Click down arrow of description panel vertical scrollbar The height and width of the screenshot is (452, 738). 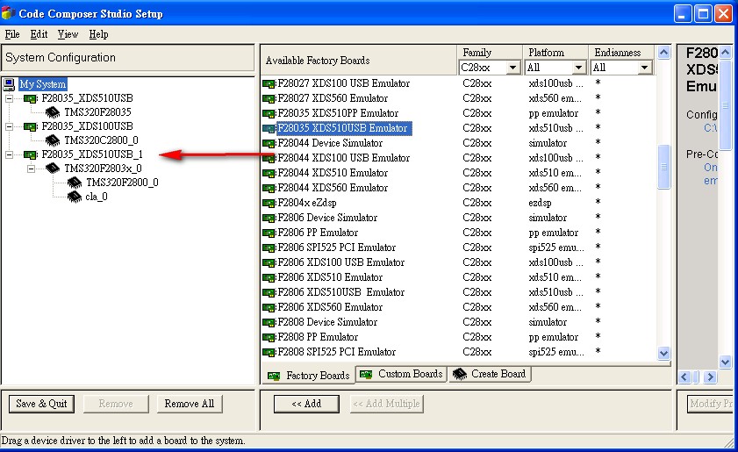[726, 362]
